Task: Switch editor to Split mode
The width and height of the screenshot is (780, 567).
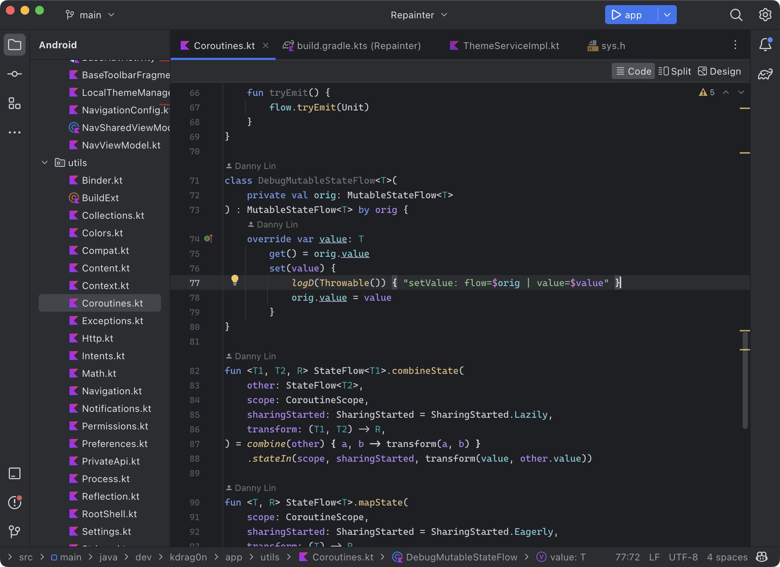Action: pos(674,71)
